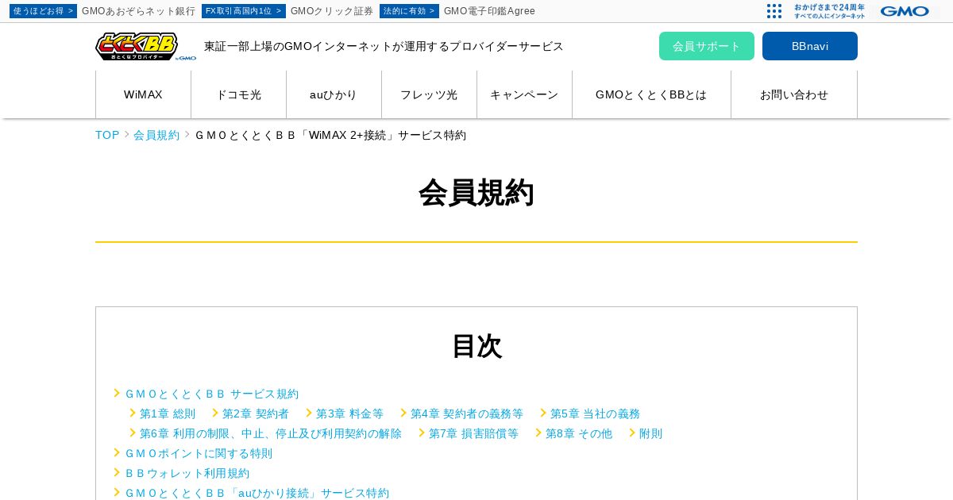This screenshot has height=500, width=953.
Task: Jump to 第8章 その他
Action: (x=579, y=433)
